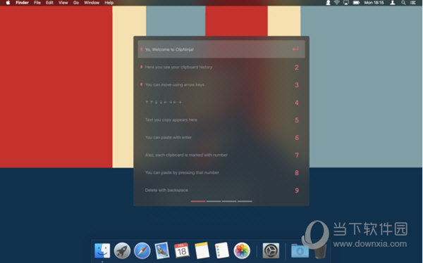This screenshot has width=423, height=263.
Task: Click the enter-arrow icon on Welcome row
Action: coord(296,49)
